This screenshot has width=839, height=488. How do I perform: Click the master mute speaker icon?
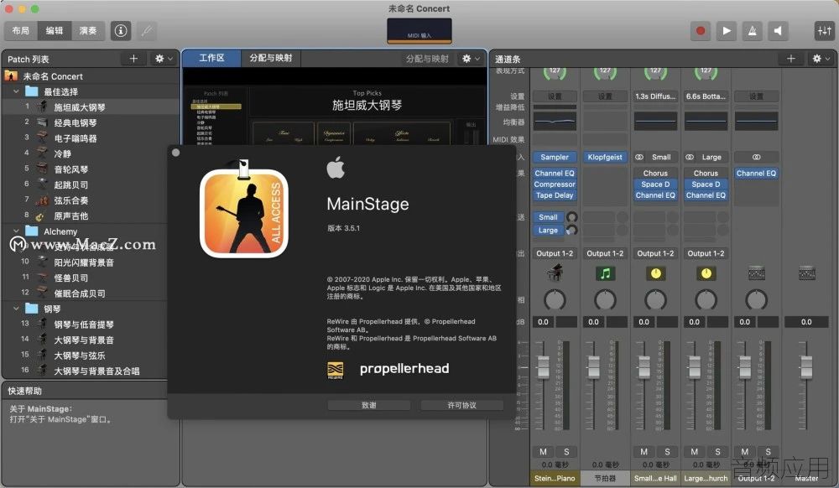tap(778, 31)
